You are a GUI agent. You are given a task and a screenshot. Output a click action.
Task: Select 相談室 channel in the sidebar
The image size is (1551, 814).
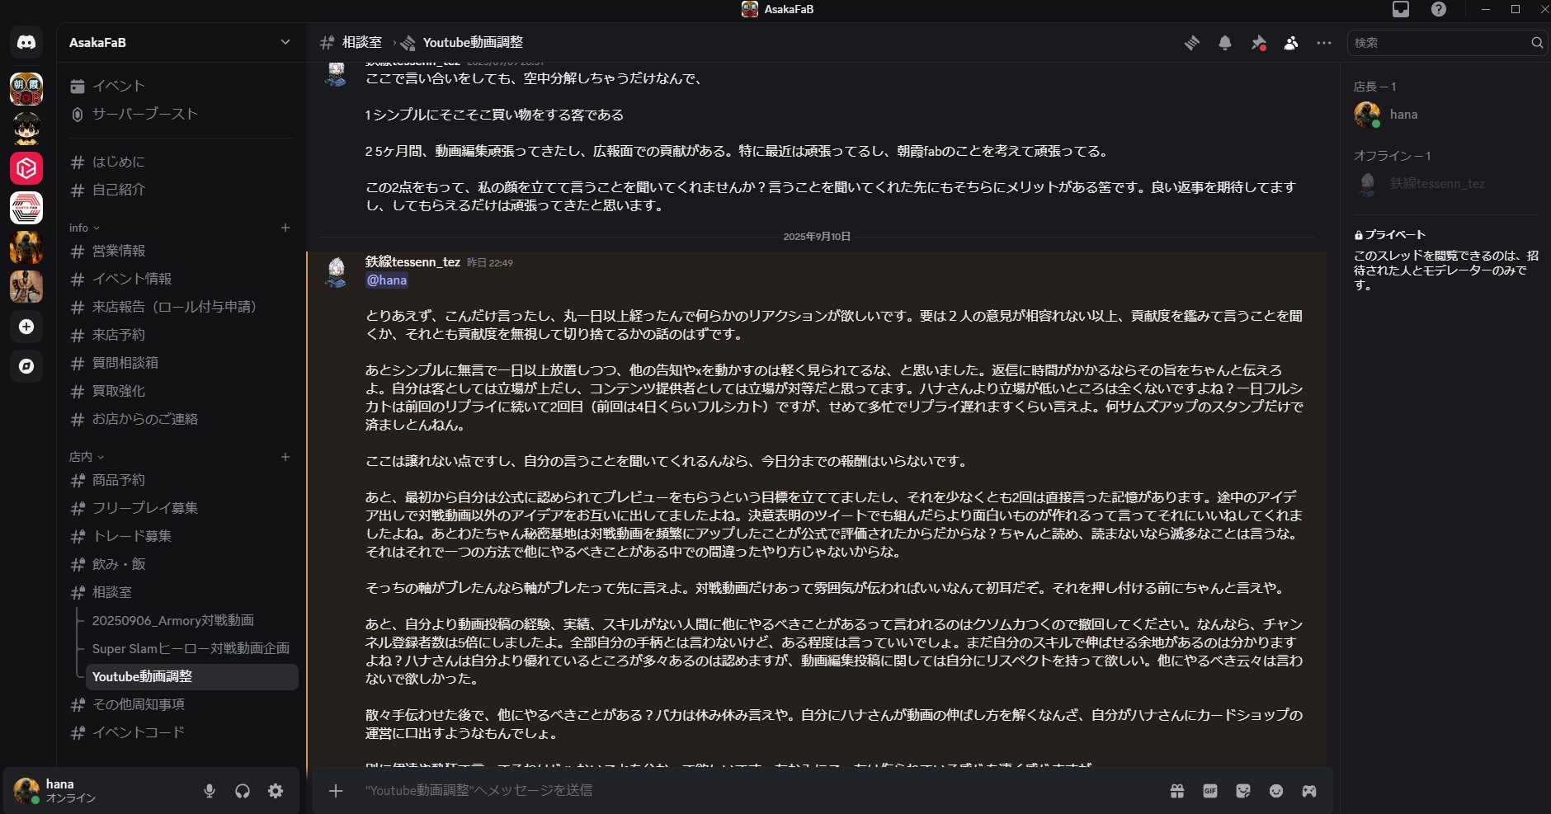tap(181, 592)
